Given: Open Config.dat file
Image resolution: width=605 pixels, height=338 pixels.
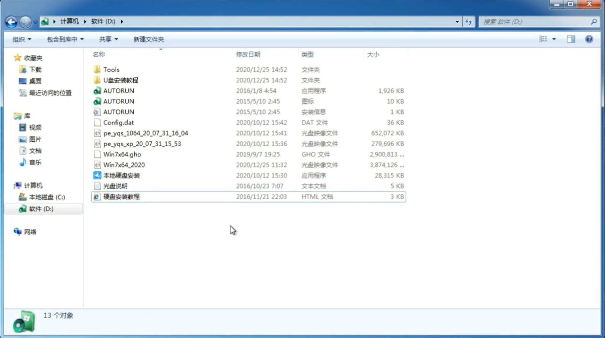Looking at the screenshot, I should 118,122.
